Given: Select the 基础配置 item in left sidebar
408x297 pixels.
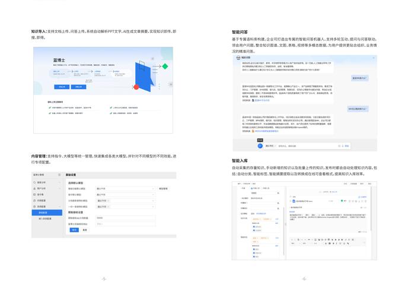Looking at the screenshot, I should pyautogui.click(x=44, y=212).
